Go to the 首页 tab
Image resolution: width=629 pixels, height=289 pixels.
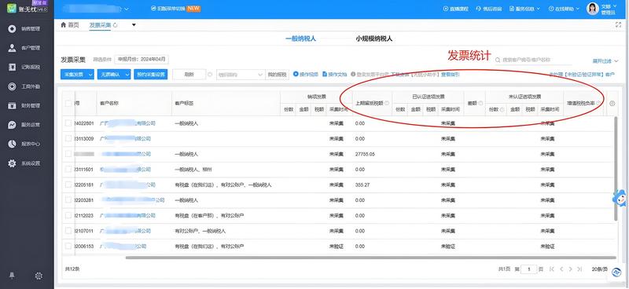pyautogui.click(x=70, y=25)
